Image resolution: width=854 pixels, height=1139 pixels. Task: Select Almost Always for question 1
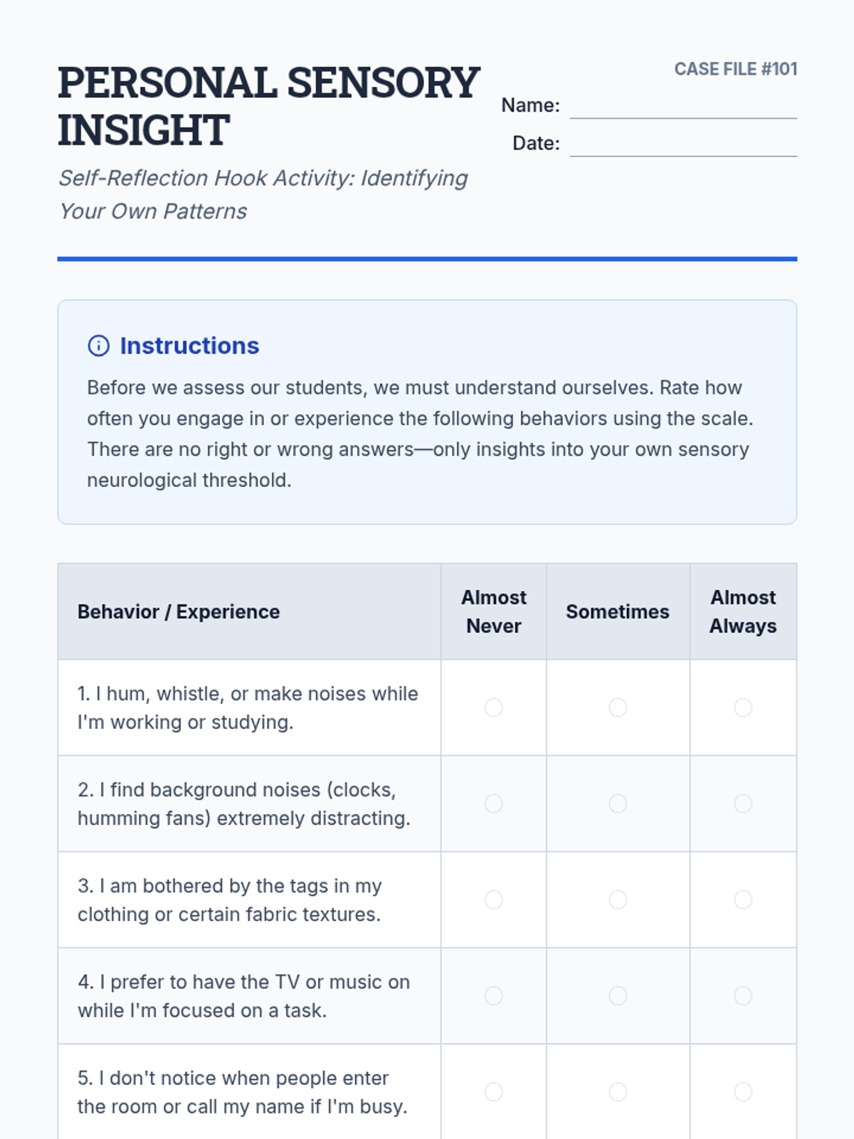click(x=743, y=708)
